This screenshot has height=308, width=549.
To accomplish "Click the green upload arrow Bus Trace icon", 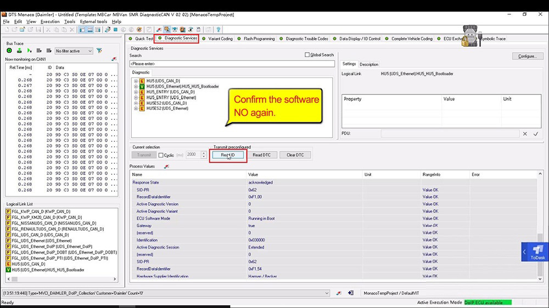I will (19, 51).
